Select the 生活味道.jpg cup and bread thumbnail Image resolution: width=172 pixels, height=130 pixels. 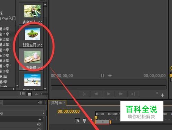point(32,57)
